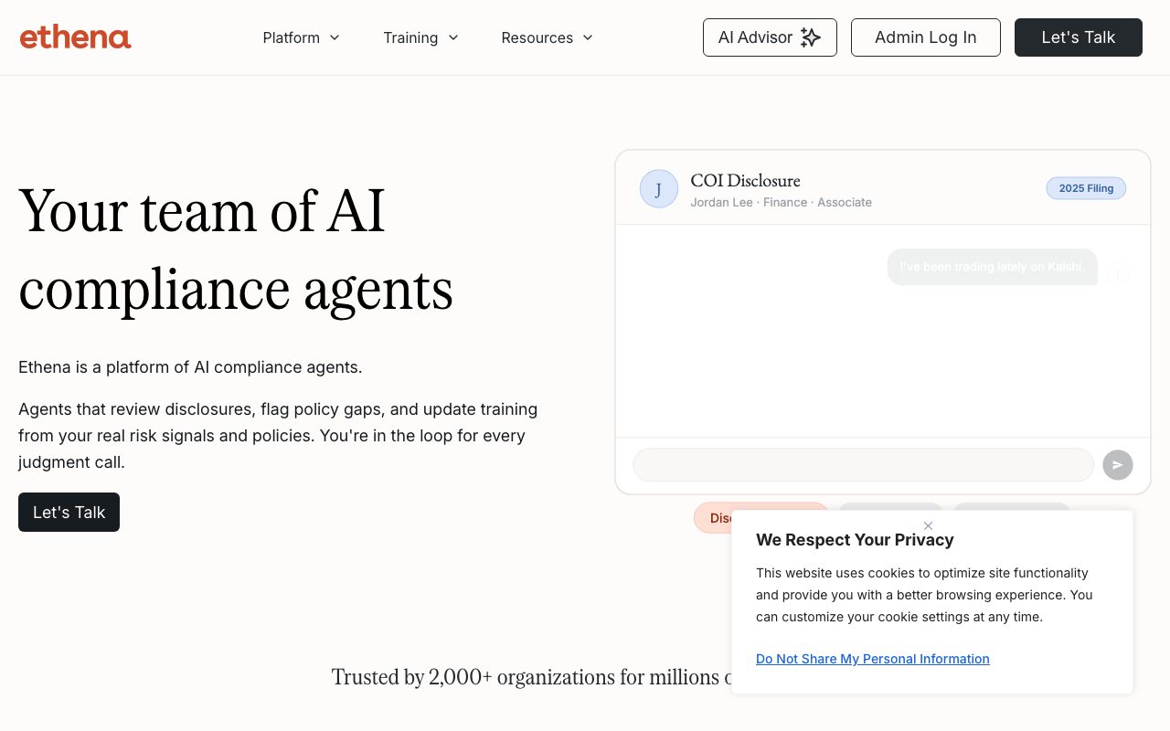Click 'Your team of AI compliance agents' headline

pos(236,249)
